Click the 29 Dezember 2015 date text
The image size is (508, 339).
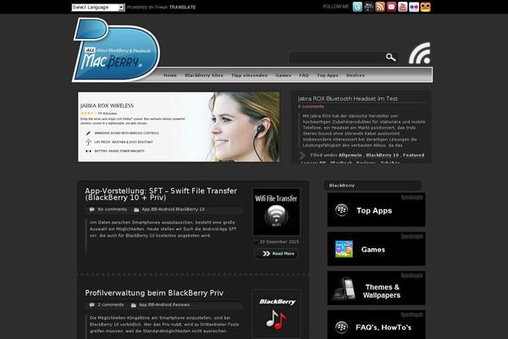pos(279,242)
